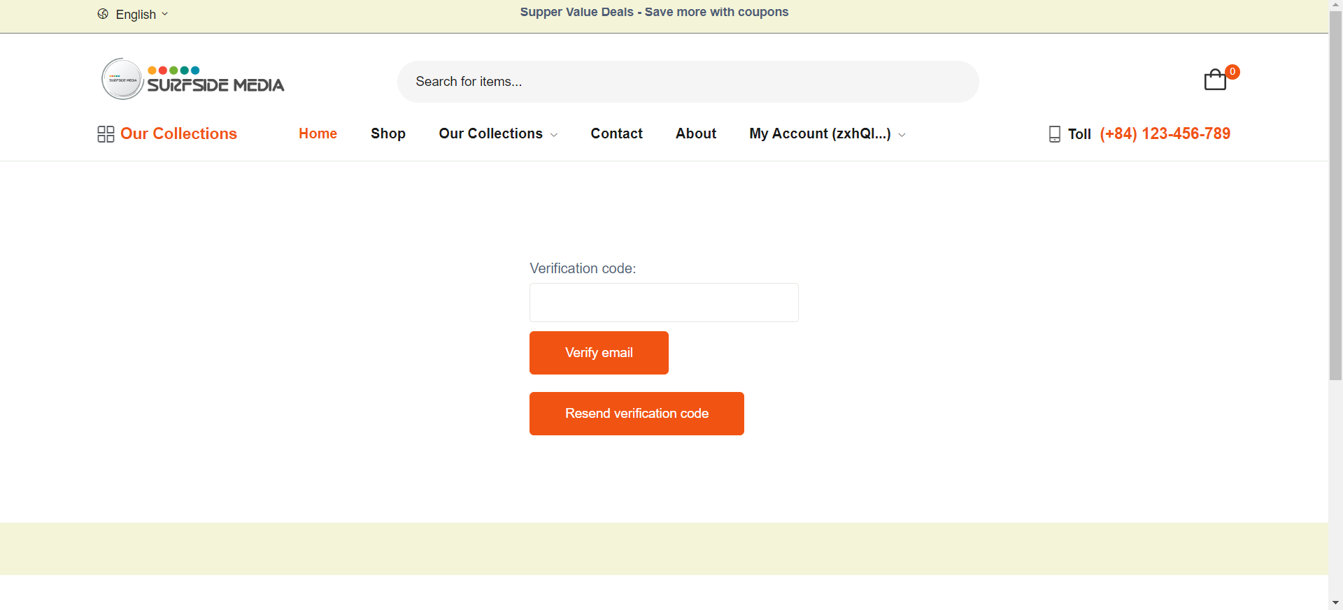
Task: Click the scrollbar down arrow
Action: click(x=1336, y=603)
